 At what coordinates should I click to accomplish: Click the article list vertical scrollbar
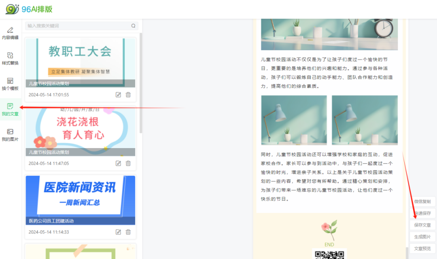pos(141,83)
